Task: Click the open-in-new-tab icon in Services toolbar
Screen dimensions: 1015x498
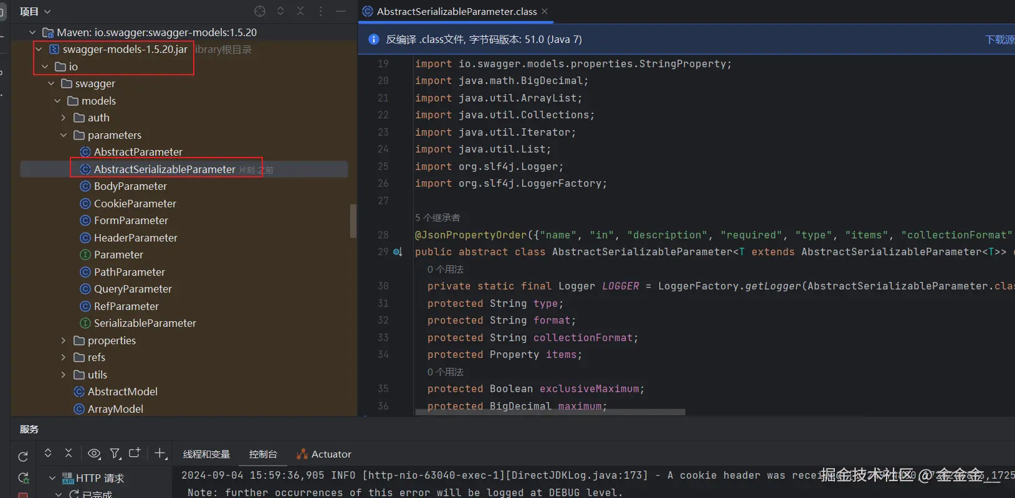Action: 135,454
